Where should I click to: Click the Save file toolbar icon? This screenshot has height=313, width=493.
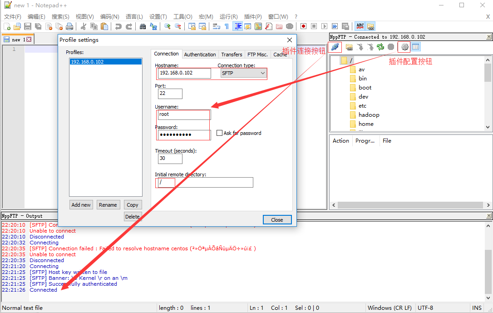coord(28,26)
